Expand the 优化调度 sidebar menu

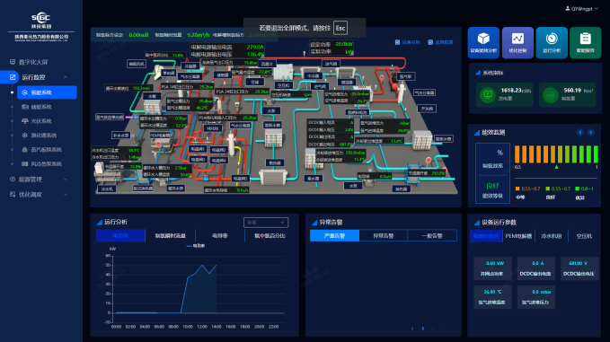[x=39, y=194]
